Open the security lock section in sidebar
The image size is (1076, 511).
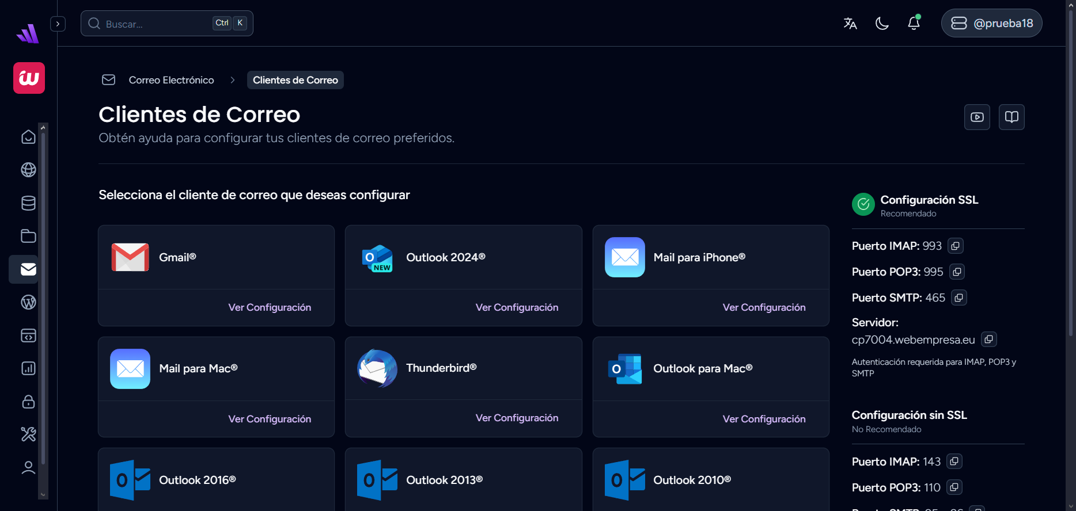[x=28, y=402]
